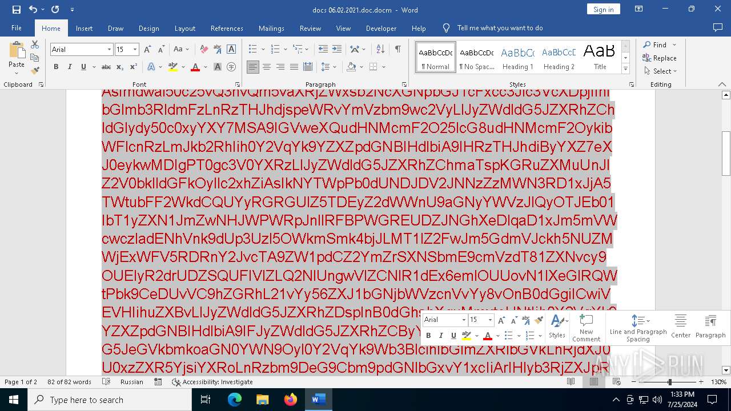This screenshot has height=411, width=731.
Task: Open the Comments icon at ribbon right
Action: pyautogui.click(x=718, y=27)
